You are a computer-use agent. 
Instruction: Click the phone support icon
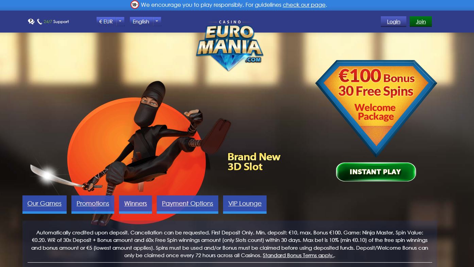pos(39,21)
